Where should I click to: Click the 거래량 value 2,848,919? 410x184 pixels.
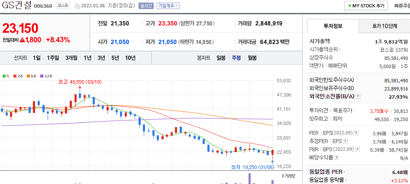click(269, 23)
